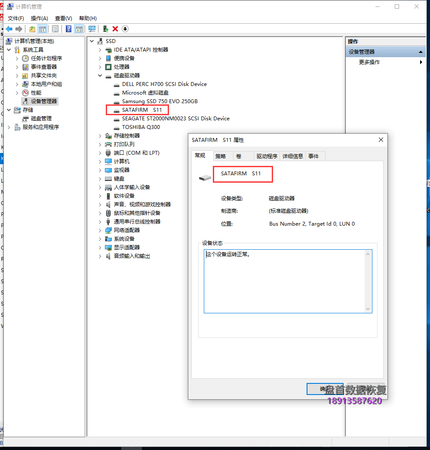The height and width of the screenshot is (450, 430).
Task: Click the red X Uninstall device icon
Action: coord(115,29)
